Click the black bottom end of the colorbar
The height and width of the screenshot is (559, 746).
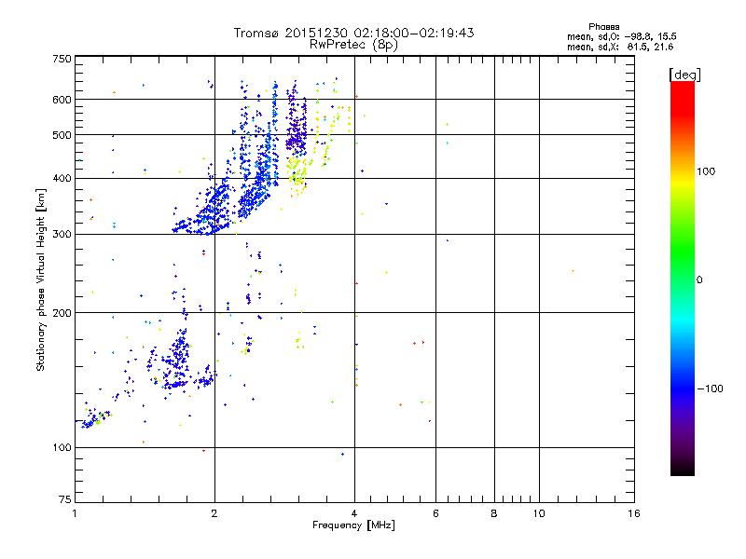pos(683,469)
